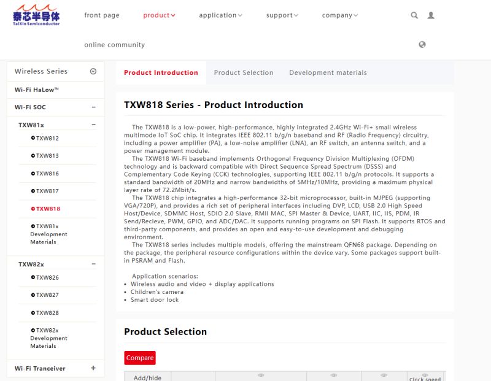Open the search magnifier icon

click(x=414, y=15)
